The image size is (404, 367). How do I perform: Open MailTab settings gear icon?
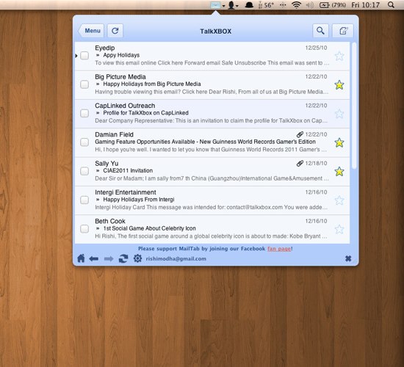pyautogui.click(x=137, y=258)
